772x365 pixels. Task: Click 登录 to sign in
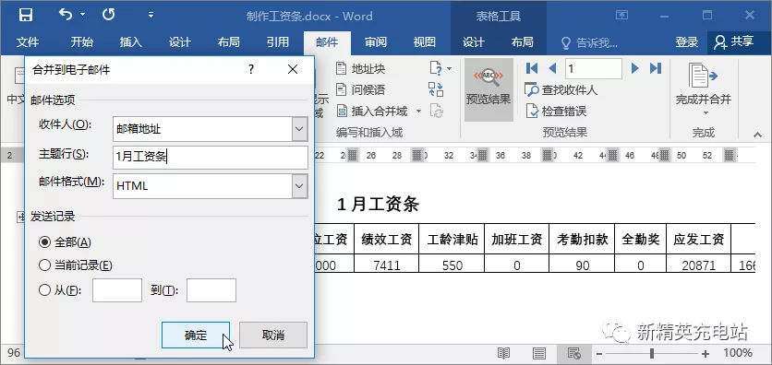[x=687, y=42]
